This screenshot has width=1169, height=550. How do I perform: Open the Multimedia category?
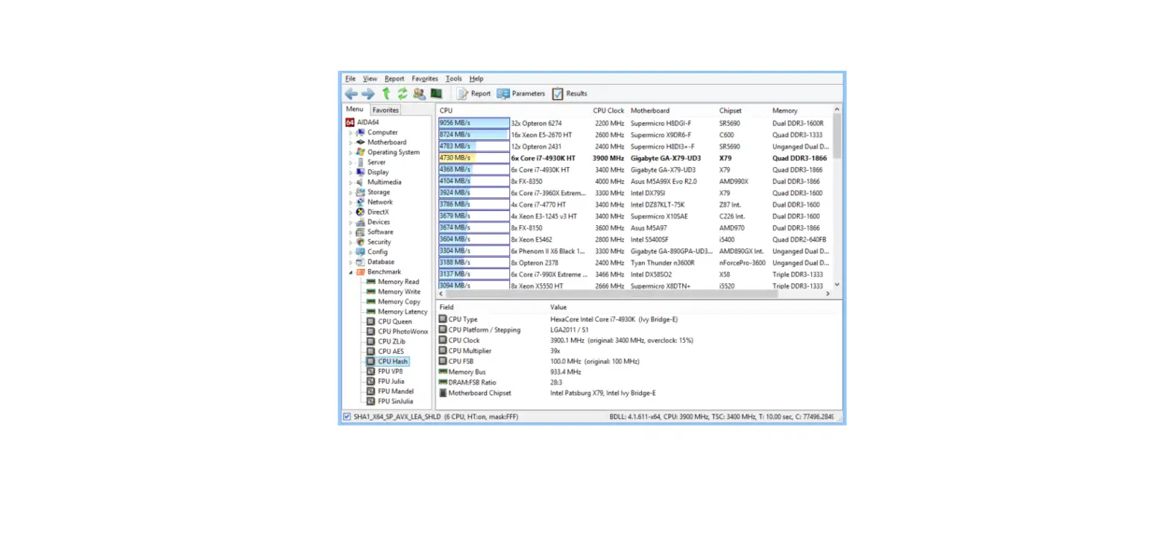pos(384,182)
